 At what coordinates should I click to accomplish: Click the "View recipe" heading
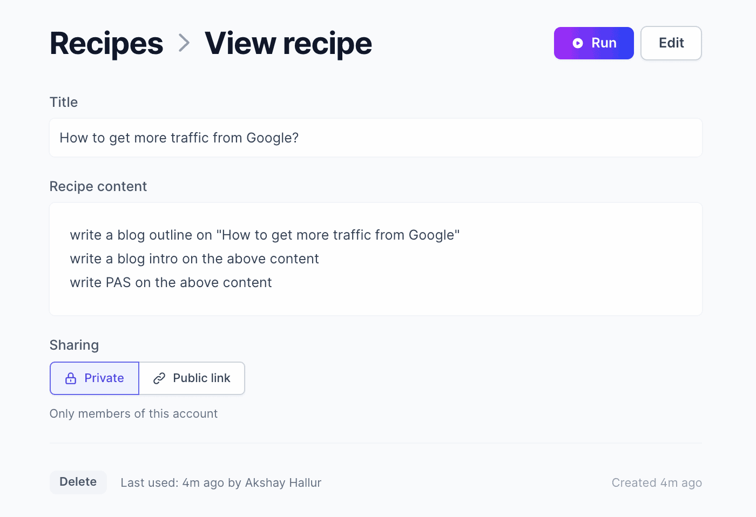[x=288, y=43]
